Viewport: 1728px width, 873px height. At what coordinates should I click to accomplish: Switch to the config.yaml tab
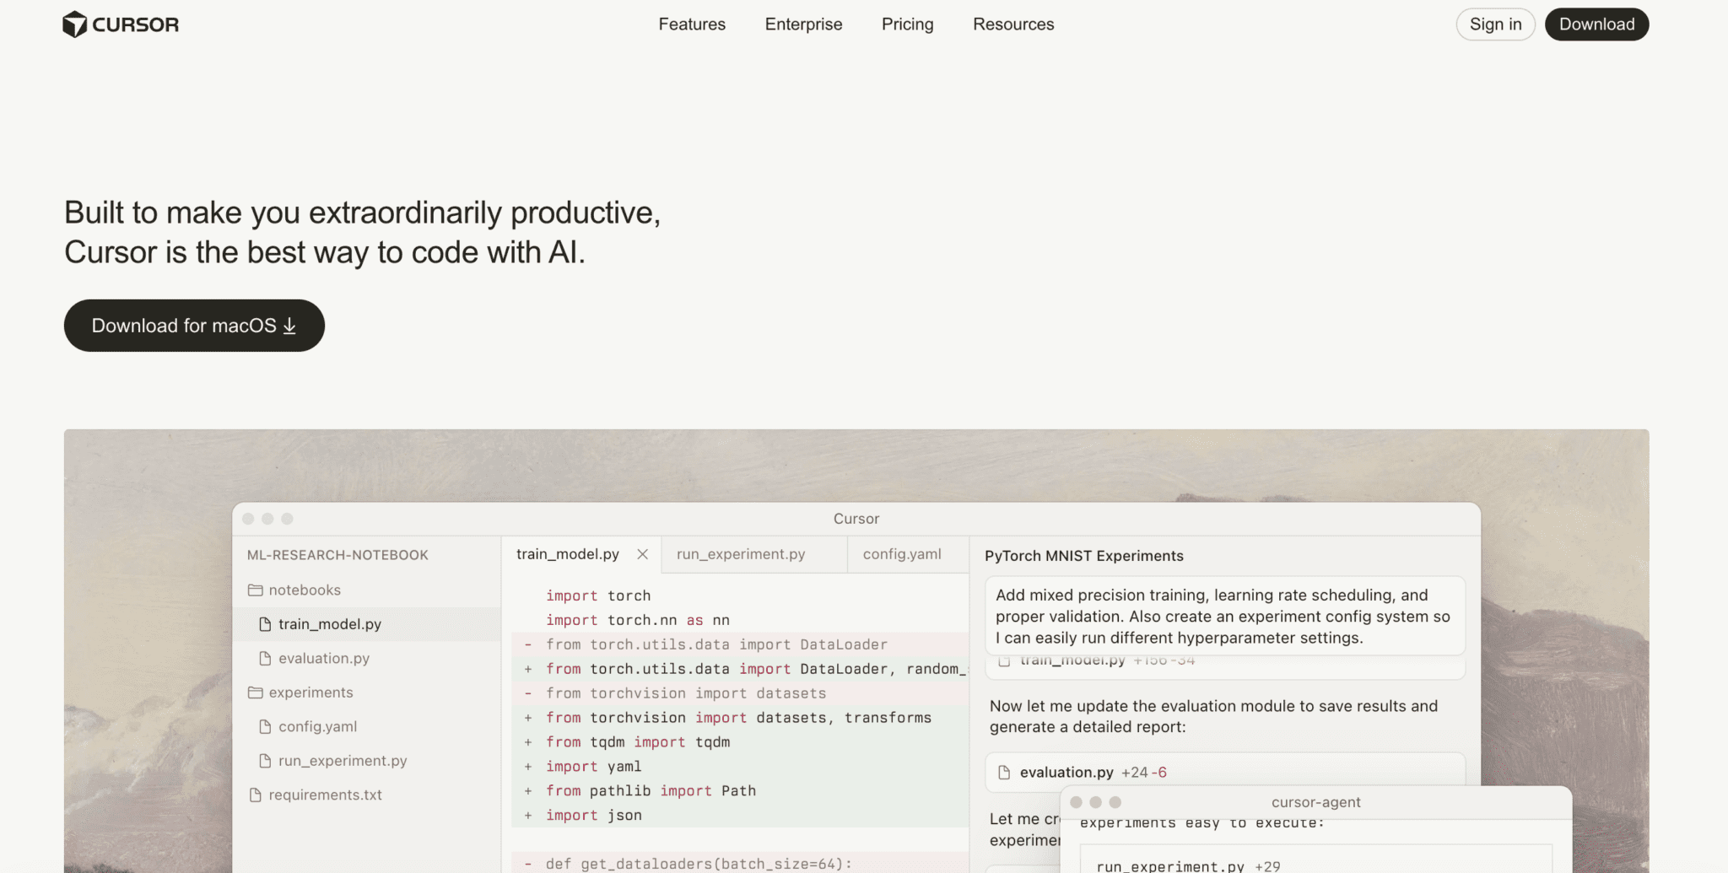[x=901, y=554]
